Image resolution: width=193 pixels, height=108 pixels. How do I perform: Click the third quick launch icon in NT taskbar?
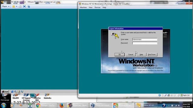[x=19, y=91]
